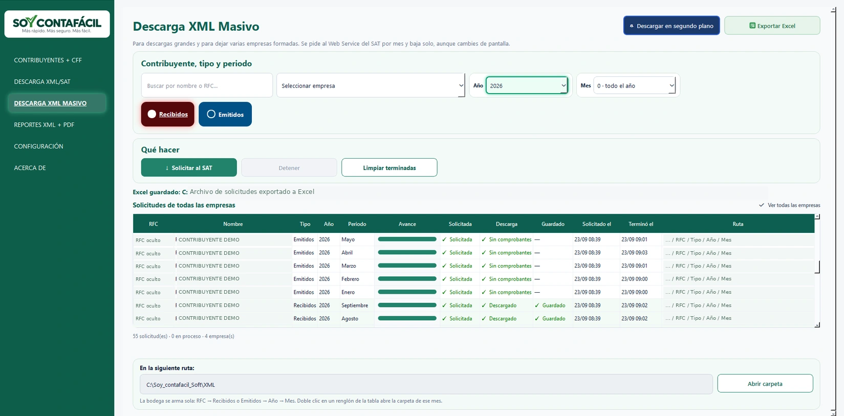Click the Exportar Excel button

(772, 26)
